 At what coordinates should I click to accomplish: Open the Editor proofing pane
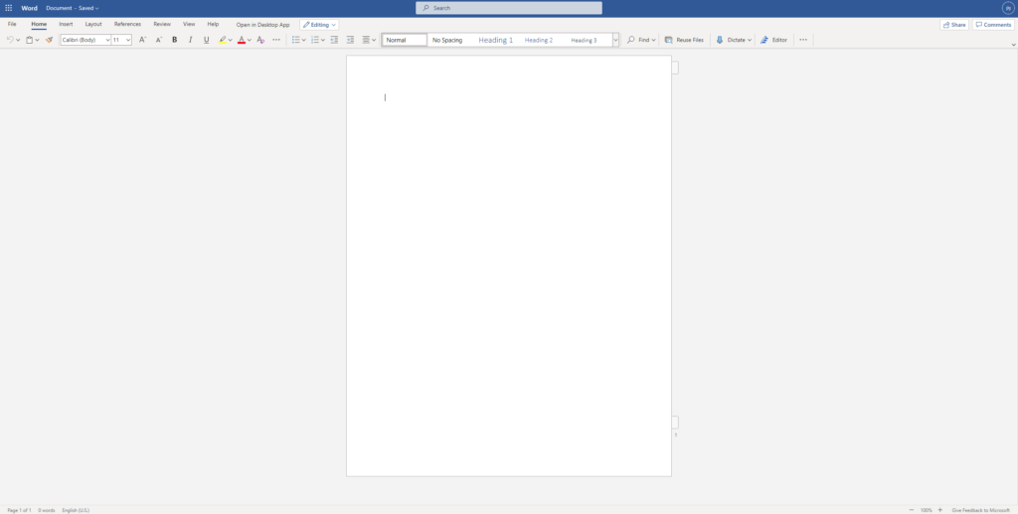[x=773, y=40]
